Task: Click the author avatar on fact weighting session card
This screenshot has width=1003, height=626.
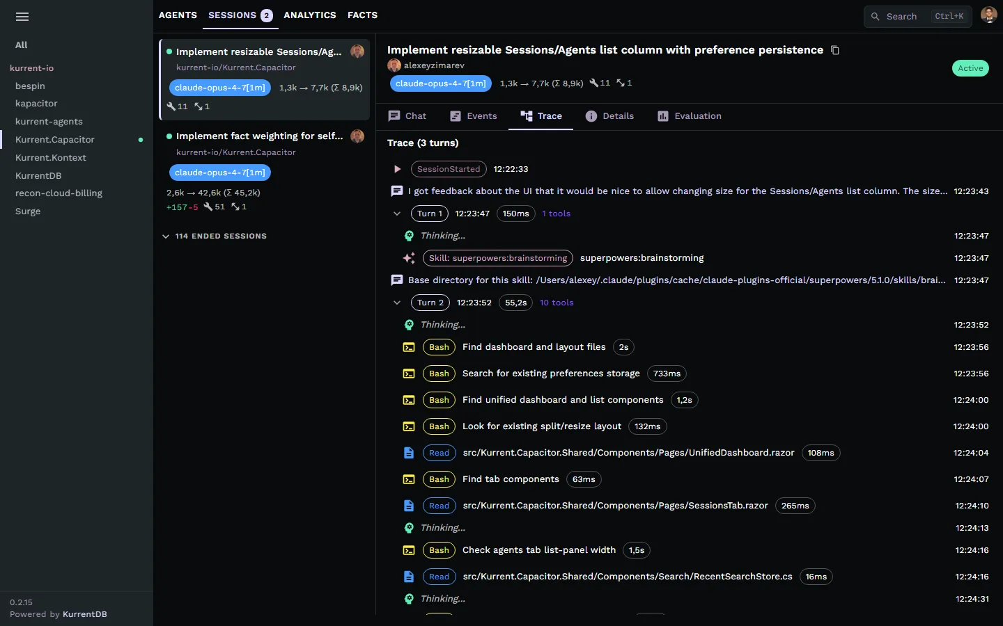Action: (x=357, y=136)
